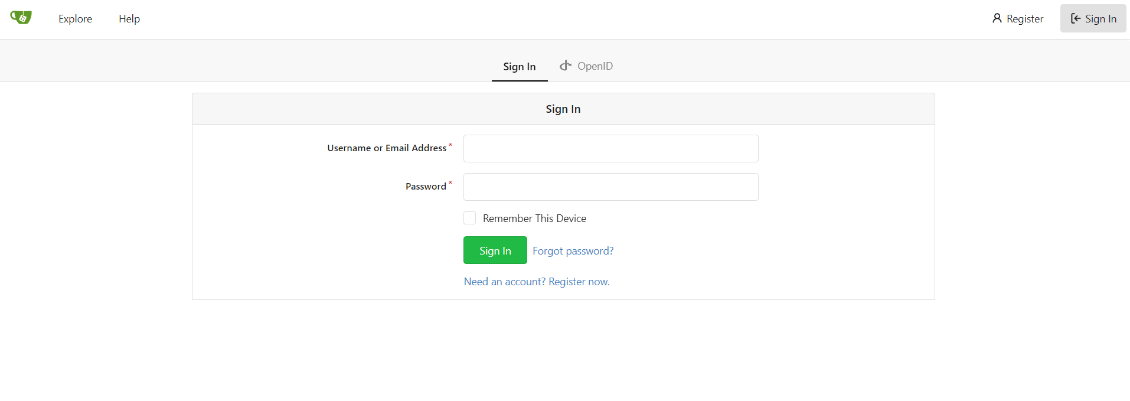Viewport: 1130px width, 401px height.
Task: Click the sign-in arrow icon in navbar
Action: [x=1076, y=18]
